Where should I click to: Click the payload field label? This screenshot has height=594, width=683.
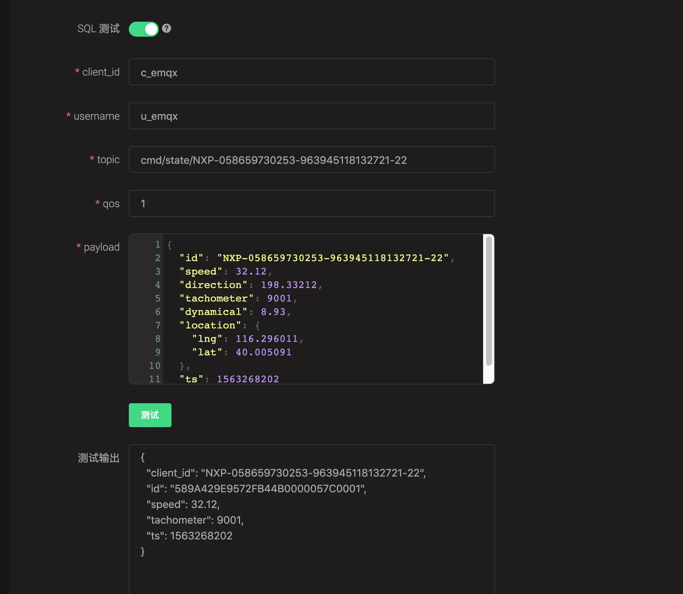pos(101,247)
